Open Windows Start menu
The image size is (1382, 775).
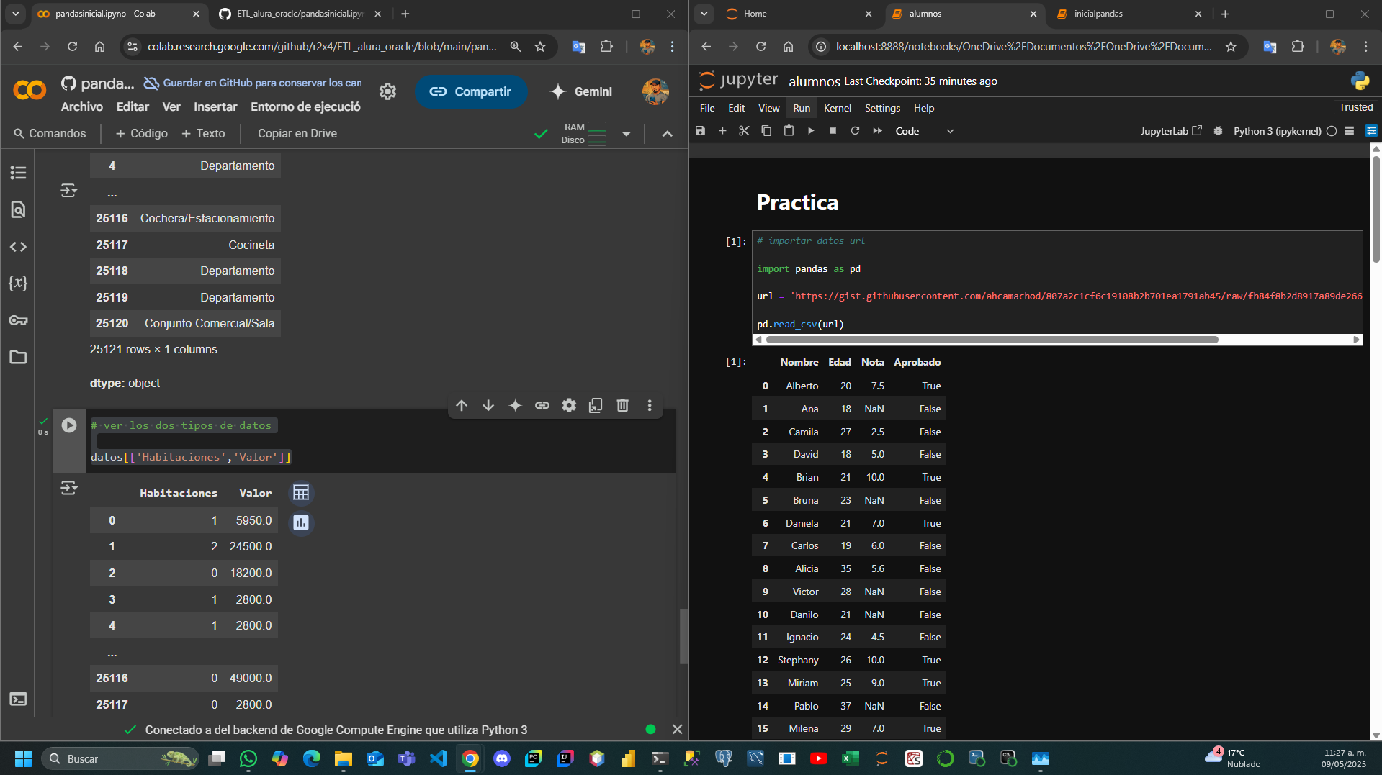23,758
